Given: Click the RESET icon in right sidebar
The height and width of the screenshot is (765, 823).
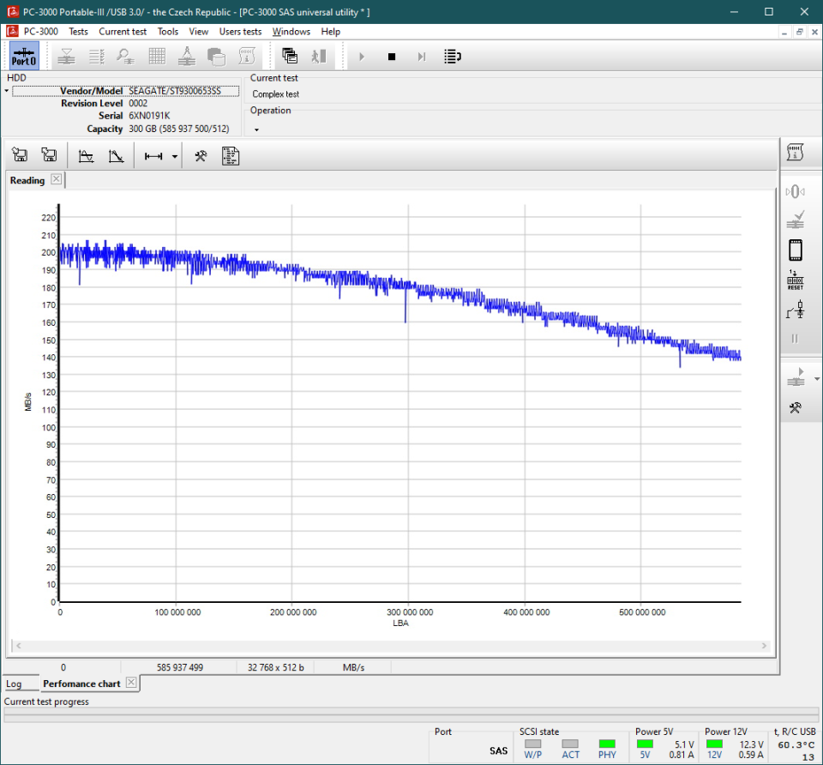Looking at the screenshot, I should click(795, 280).
